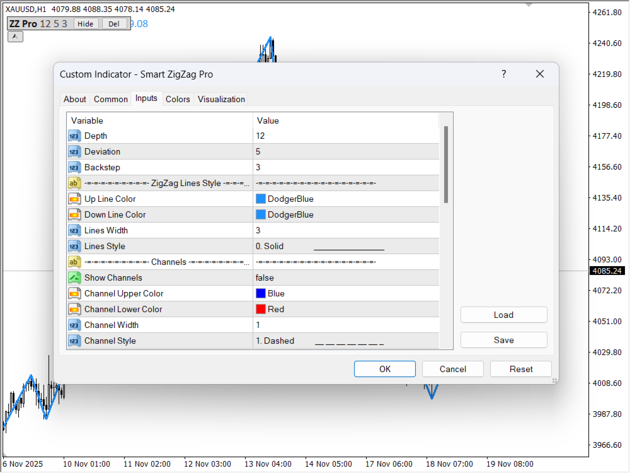Click the Channels separator string icon
Screen dimensions: 630x473
(74, 262)
